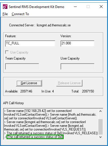Click the Get License button
Viewport: 108px width, 146px height.
29,83
